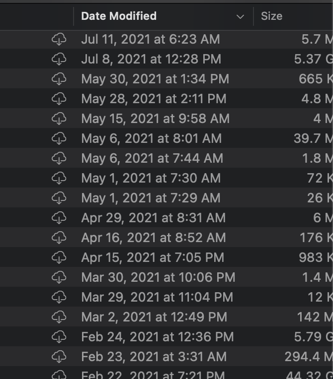Click the Date Modified sort chevron
This screenshot has width=333, height=379.
click(241, 16)
